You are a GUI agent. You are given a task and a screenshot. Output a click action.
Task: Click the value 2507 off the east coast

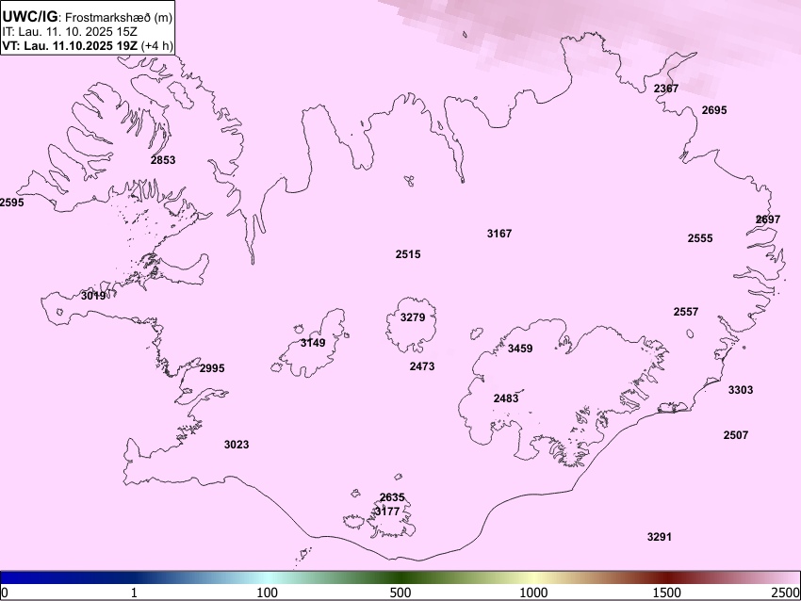point(736,435)
